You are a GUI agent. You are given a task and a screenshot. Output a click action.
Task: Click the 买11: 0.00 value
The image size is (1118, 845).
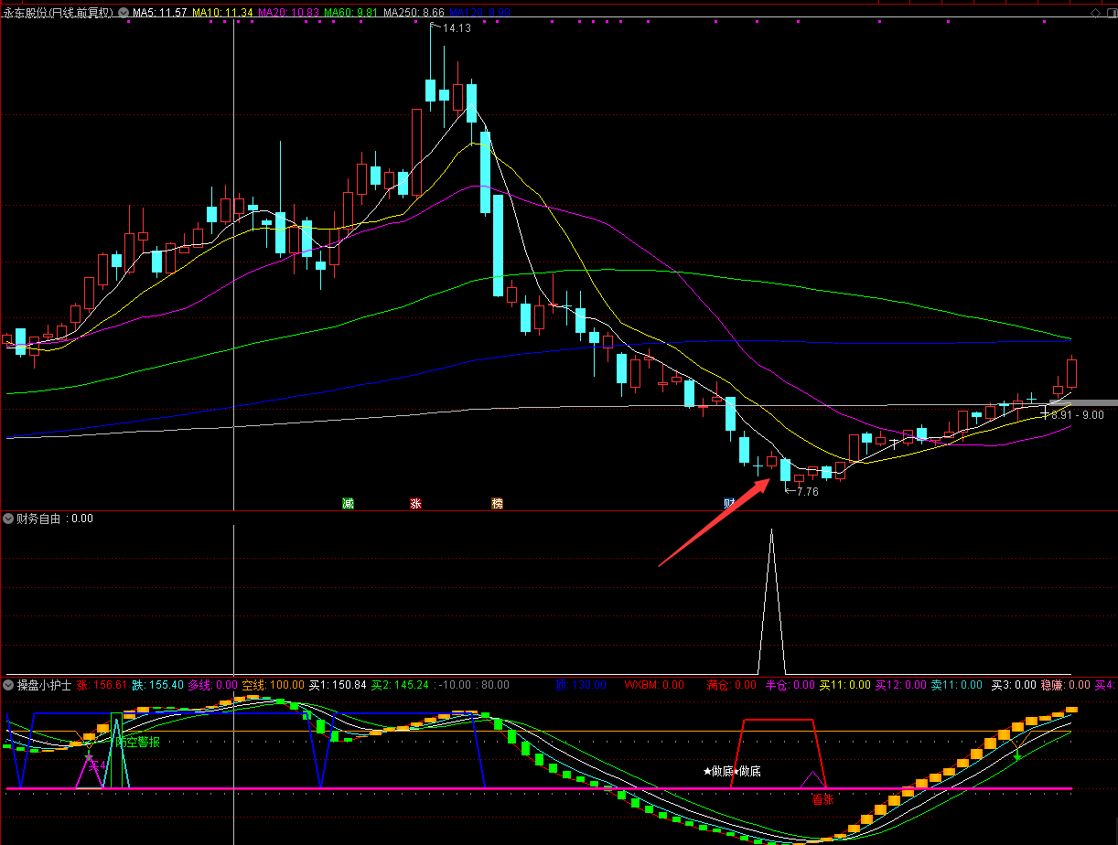pyautogui.click(x=845, y=685)
